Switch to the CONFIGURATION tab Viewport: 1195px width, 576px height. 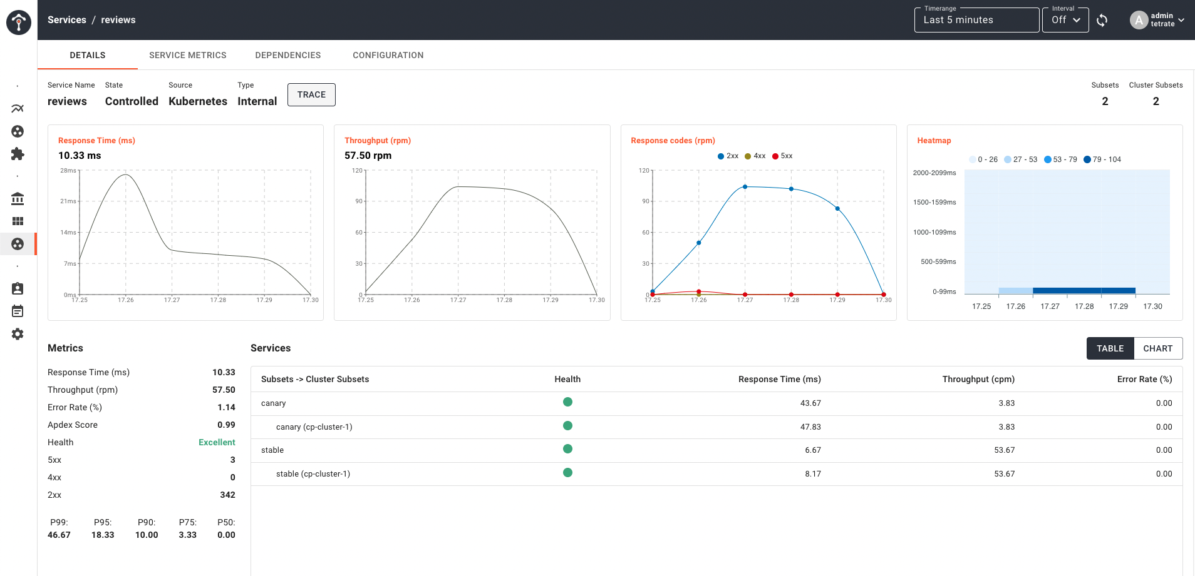(388, 55)
